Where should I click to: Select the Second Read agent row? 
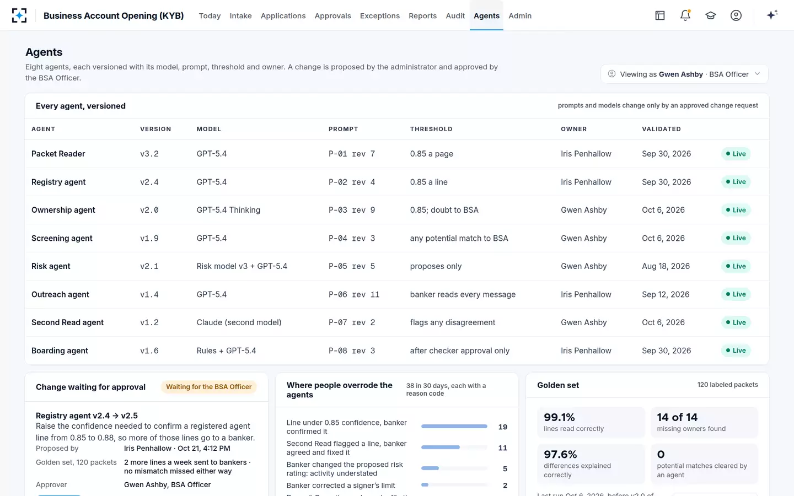point(397,322)
